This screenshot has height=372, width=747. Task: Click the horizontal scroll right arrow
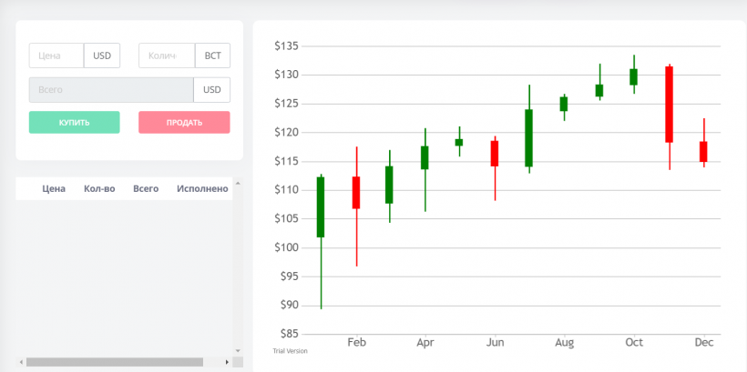click(x=227, y=362)
